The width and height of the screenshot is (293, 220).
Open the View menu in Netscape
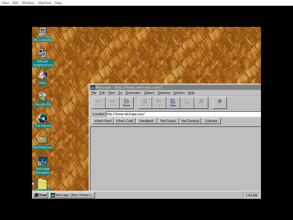click(111, 93)
